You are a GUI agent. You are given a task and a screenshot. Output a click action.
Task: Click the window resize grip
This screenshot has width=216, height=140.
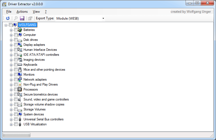click(212, 136)
